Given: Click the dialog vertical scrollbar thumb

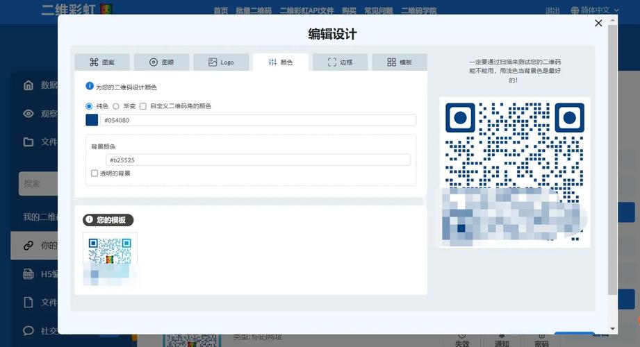Looking at the screenshot, I should coord(612,160).
